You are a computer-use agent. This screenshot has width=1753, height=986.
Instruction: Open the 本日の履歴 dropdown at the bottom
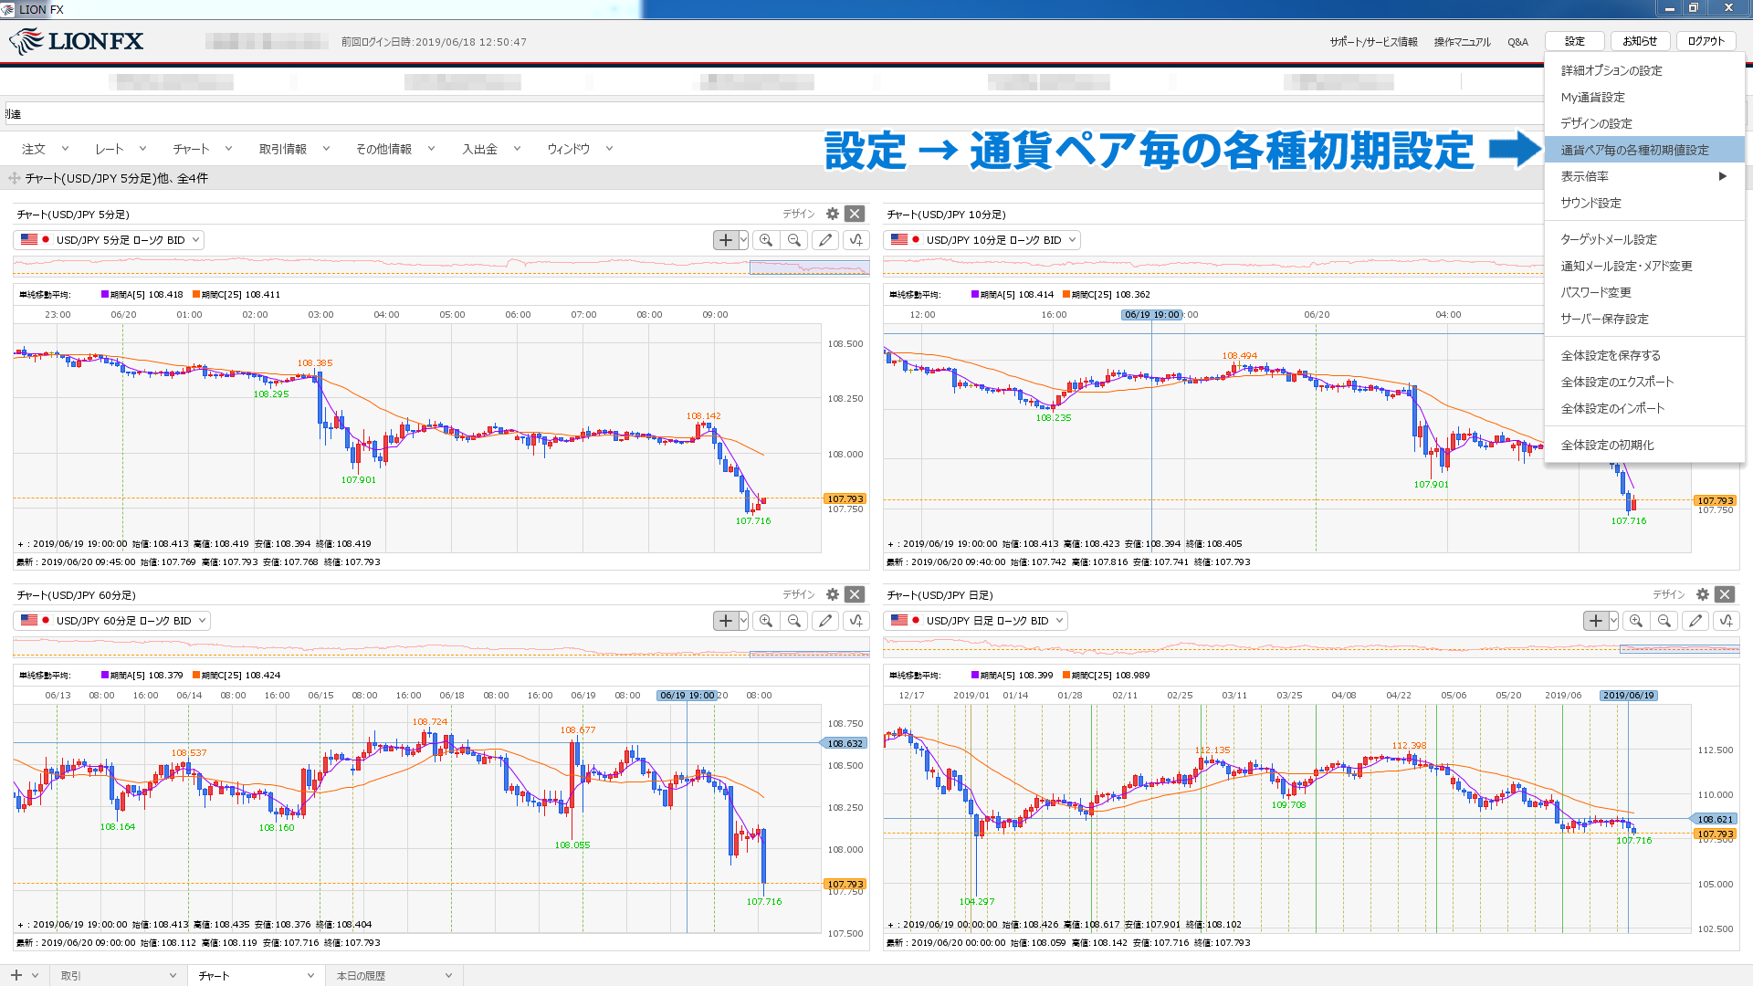[x=393, y=975]
